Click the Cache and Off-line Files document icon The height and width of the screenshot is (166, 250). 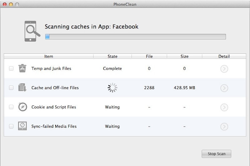(x=22, y=88)
